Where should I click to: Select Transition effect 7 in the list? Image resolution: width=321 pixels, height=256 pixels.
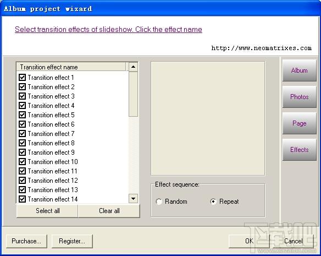point(51,134)
